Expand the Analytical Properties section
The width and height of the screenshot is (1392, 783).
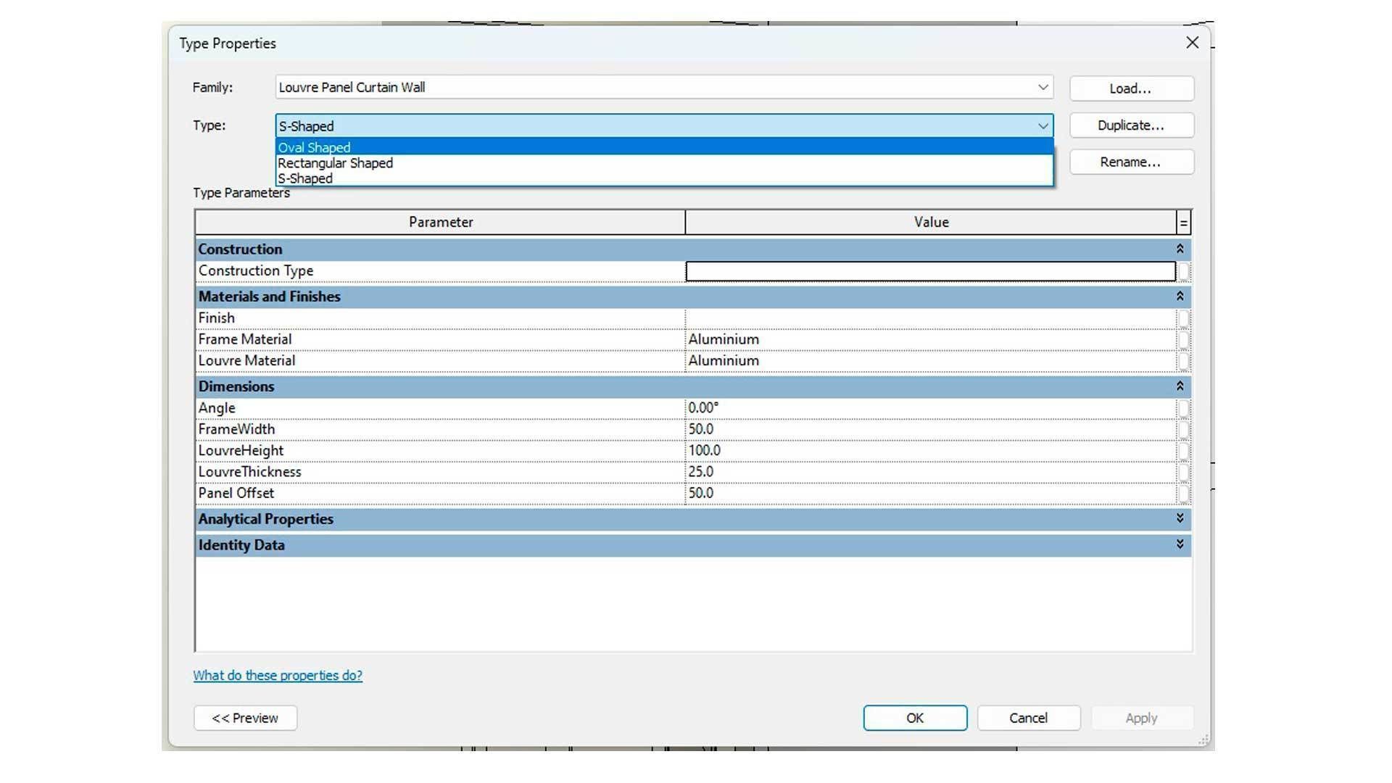[x=1180, y=519]
